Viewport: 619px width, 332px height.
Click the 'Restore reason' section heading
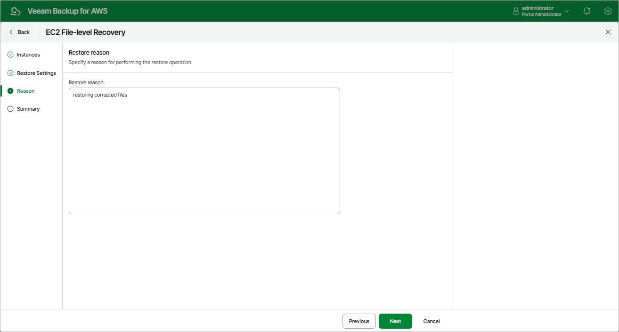[x=89, y=52]
